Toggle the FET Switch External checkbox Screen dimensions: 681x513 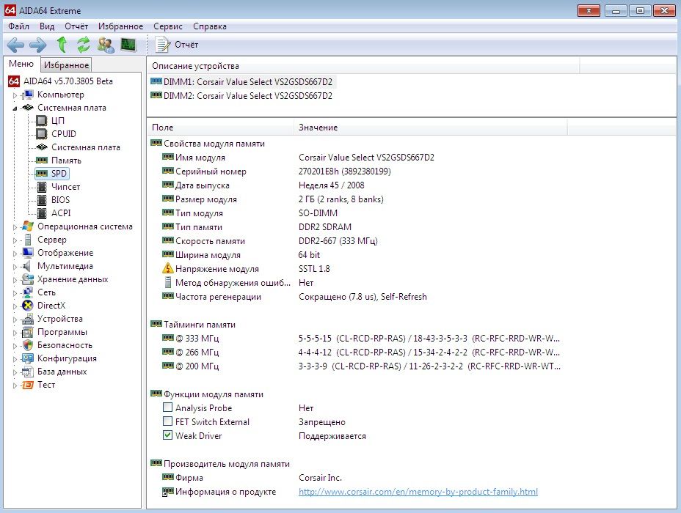pyautogui.click(x=167, y=421)
